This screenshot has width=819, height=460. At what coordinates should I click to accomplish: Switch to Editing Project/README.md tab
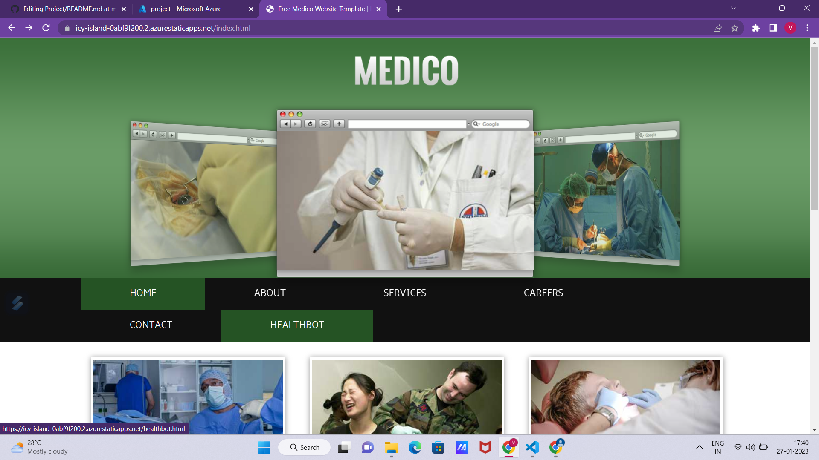coord(68,9)
